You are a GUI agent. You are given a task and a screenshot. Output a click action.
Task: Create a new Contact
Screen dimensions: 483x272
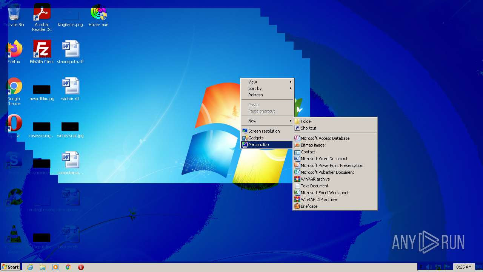tap(335, 152)
